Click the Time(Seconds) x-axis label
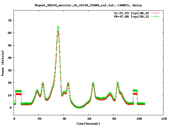Viewport: 169px width, 126px height. (x=88, y=124)
